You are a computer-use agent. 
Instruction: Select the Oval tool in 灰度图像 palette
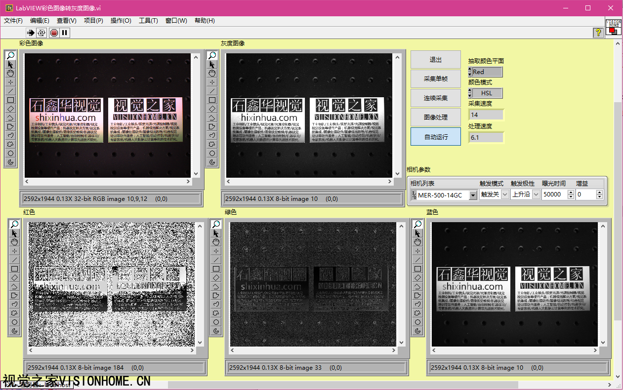212,153
